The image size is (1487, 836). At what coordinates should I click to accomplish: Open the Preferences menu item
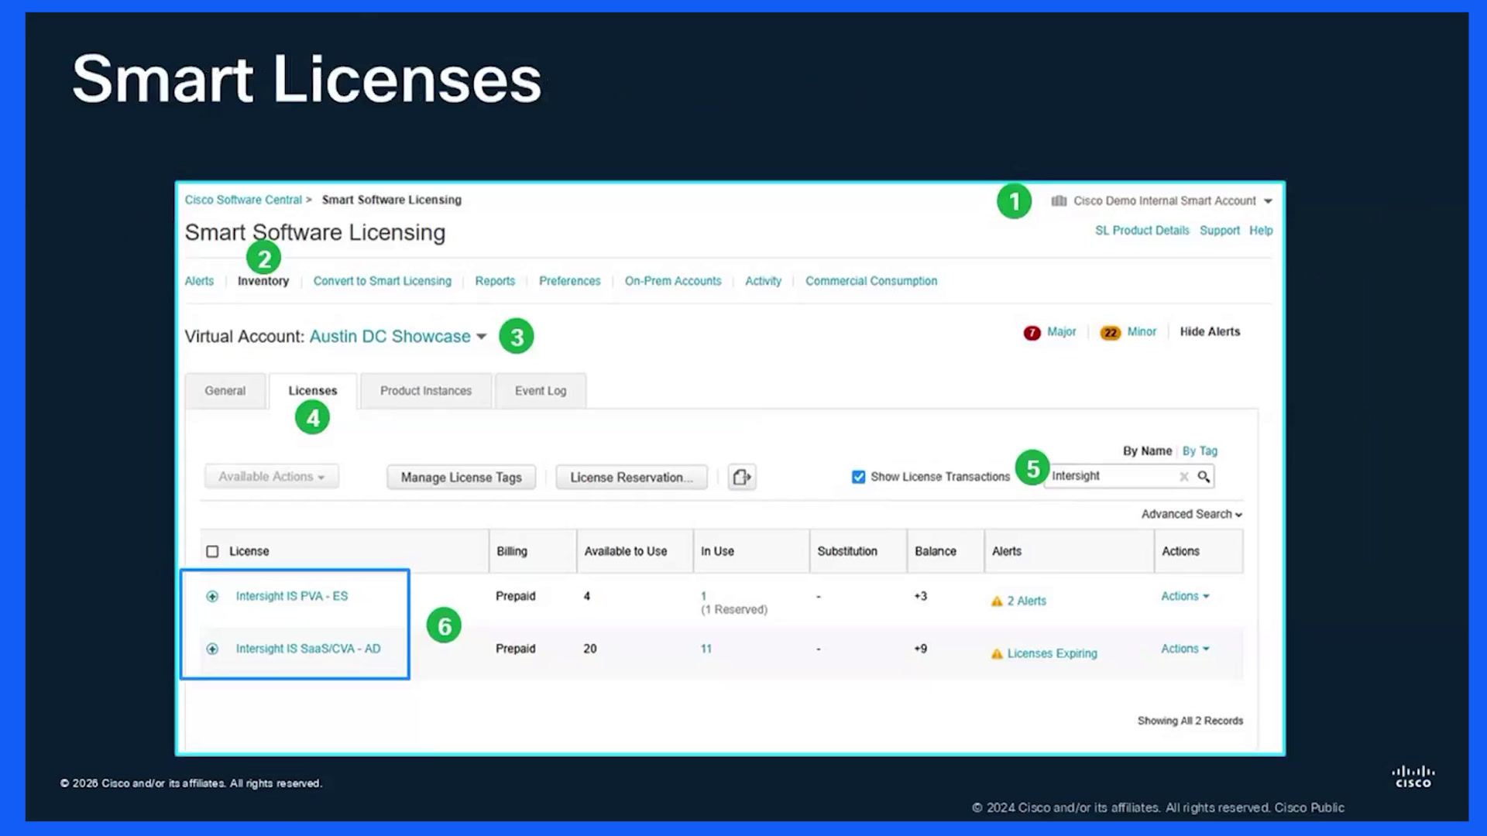570,281
